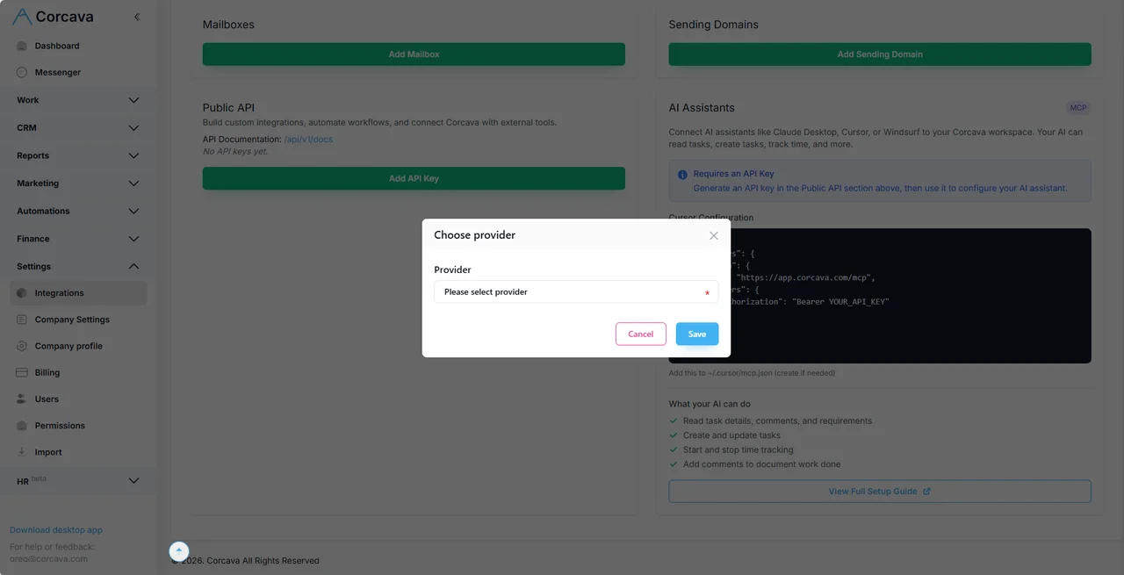Expand the Finance menu section
Image resolution: width=1124 pixels, height=575 pixels.
[x=78, y=239]
